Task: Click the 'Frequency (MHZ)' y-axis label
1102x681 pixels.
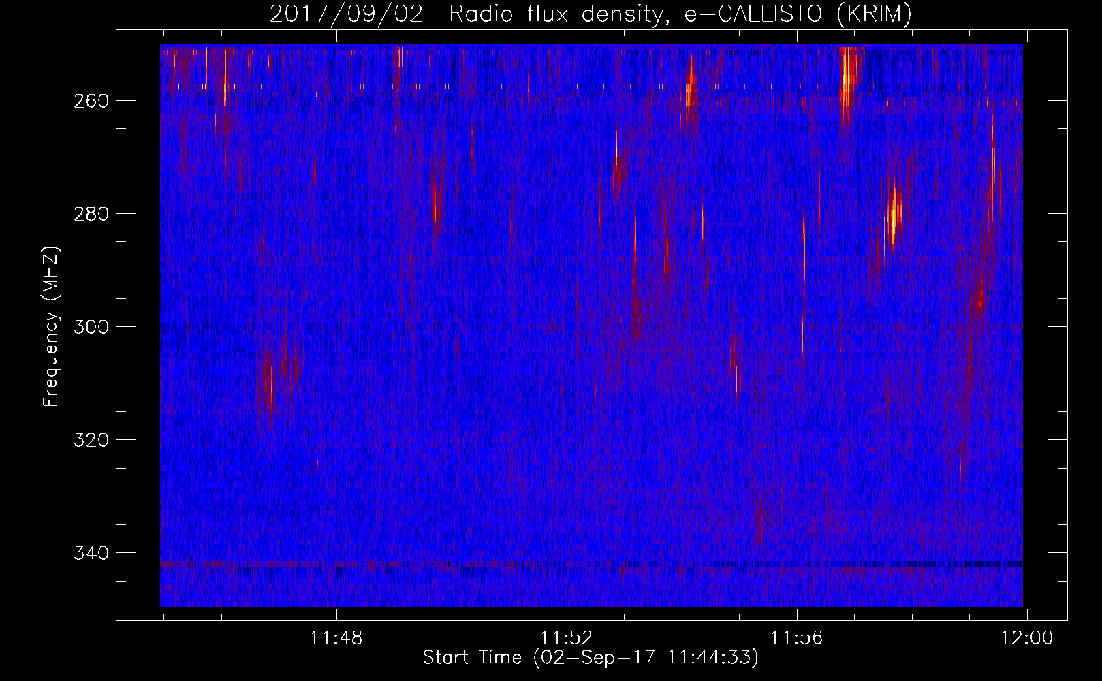Action: 51,327
